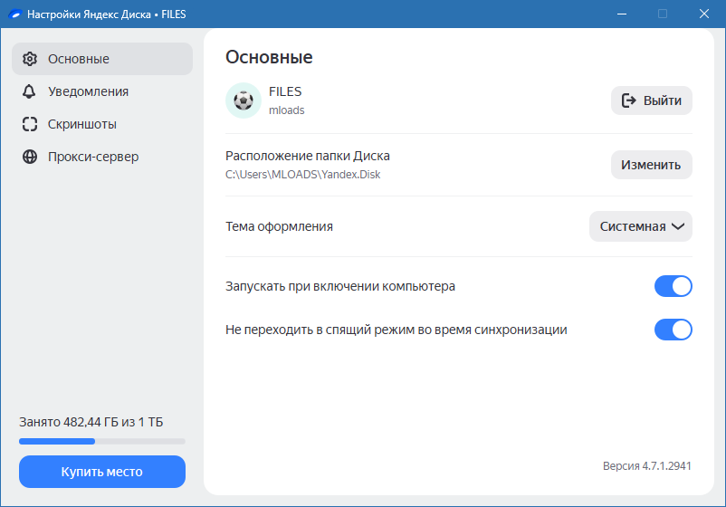The width and height of the screenshot is (726, 507).
Task: Click the Версия 4.7.1.2941 label
Action: pos(647,465)
